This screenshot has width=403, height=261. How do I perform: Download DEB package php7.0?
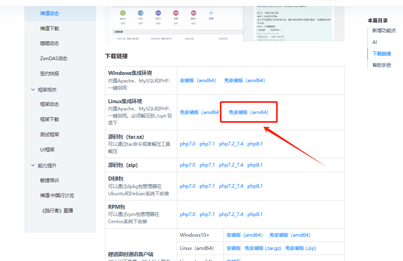[x=188, y=186]
